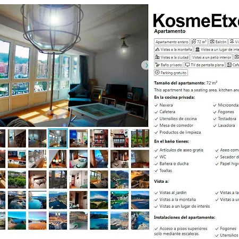
Task: Click the 'Mesa de comedor' amenity
Action: click(x=176, y=125)
